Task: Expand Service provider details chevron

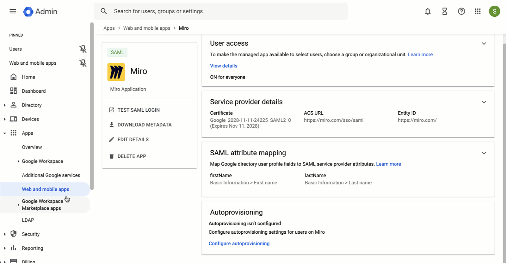Action: [x=484, y=102]
